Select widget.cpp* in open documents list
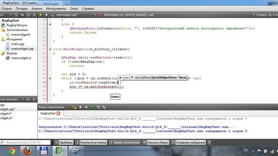278x156 pixels. pos(7,109)
